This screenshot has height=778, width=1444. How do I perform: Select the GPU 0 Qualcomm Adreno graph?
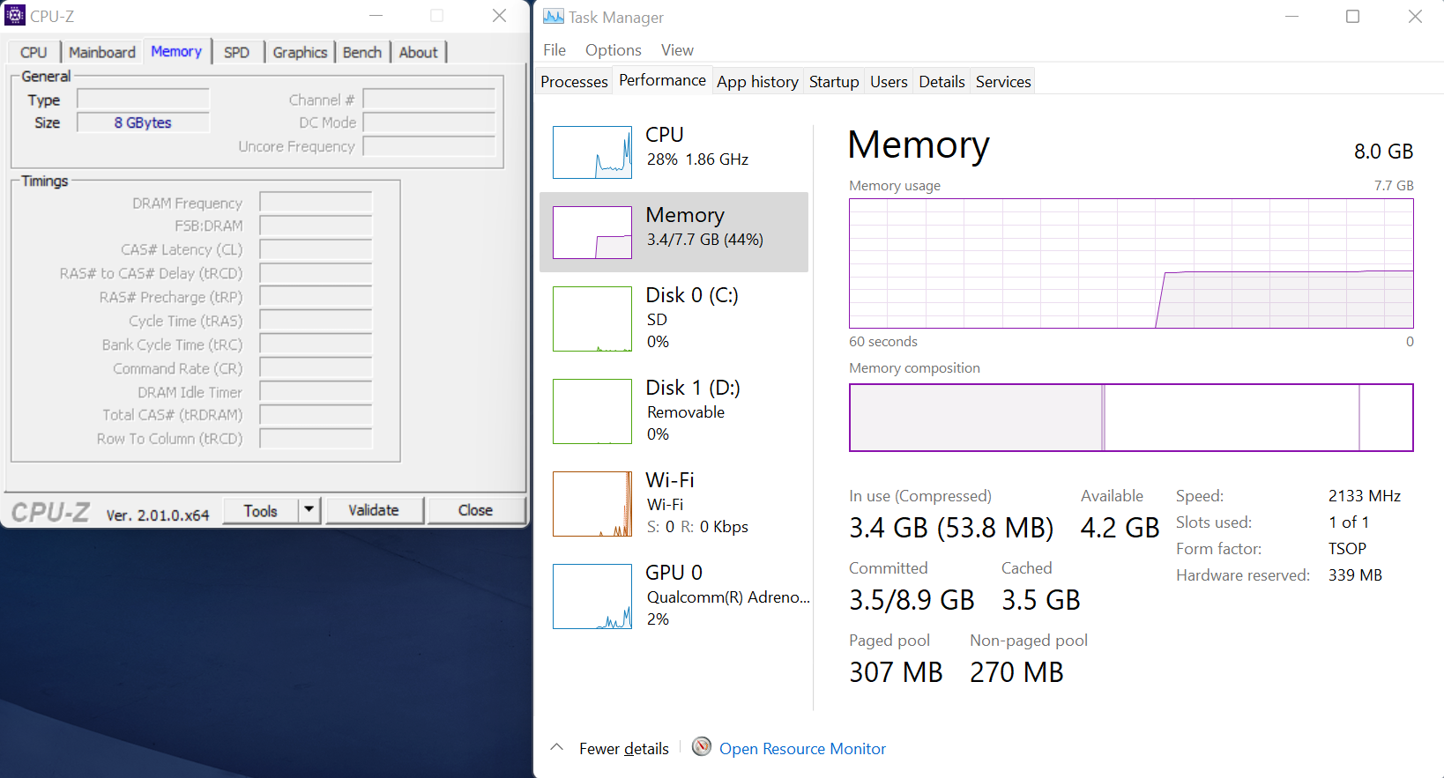click(592, 596)
